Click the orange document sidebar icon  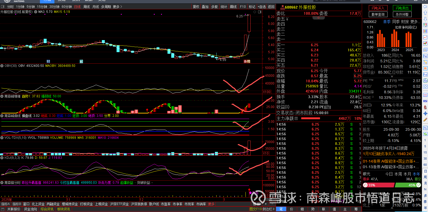(425, 68)
